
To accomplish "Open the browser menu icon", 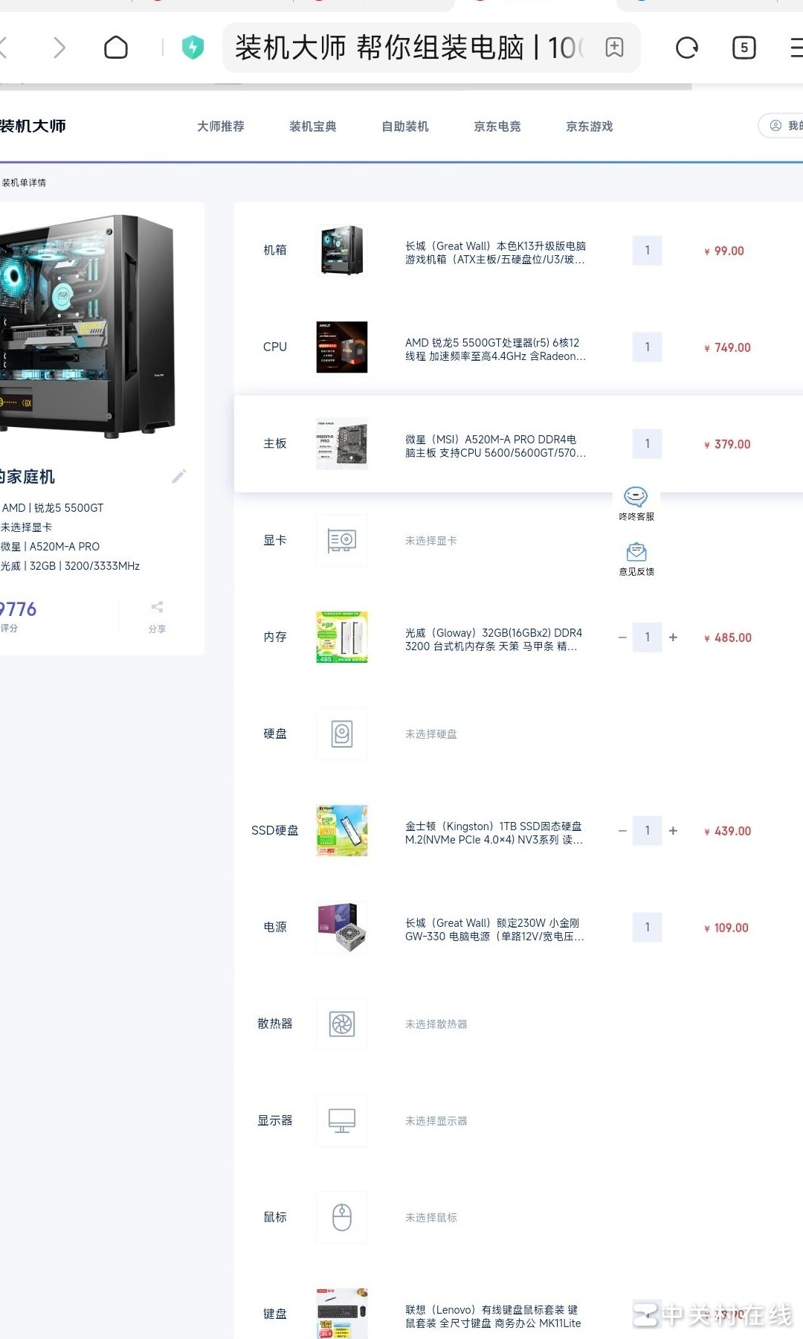I will click(x=796, y=48).
